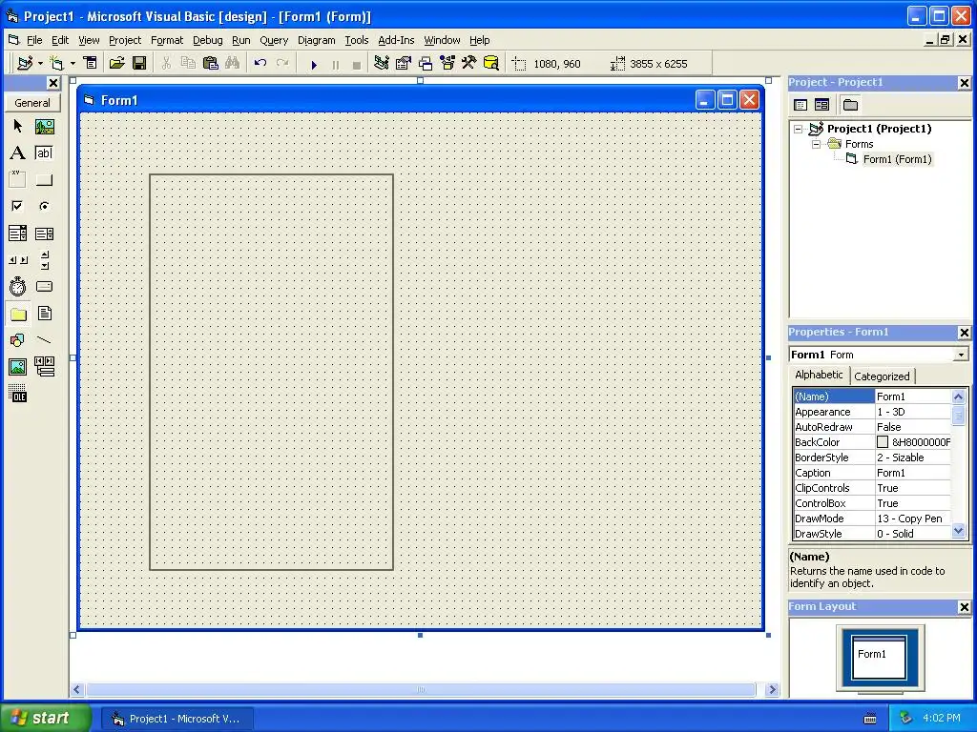
Task: Collapse the Project1 (Project1) tree node
Action: pos(799,130)
